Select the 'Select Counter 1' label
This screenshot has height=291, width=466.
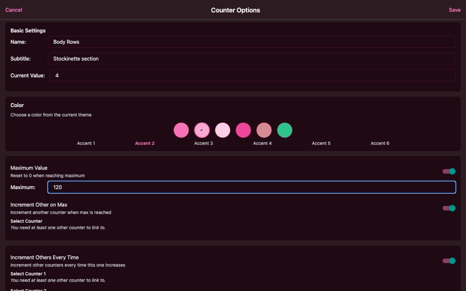pyautogui.click(x=28, y=274)
